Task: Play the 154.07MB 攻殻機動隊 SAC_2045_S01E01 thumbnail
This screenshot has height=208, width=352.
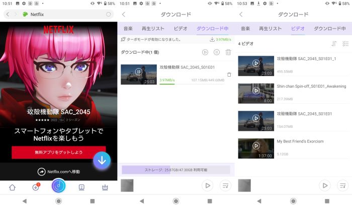Action: pos(256,121)
